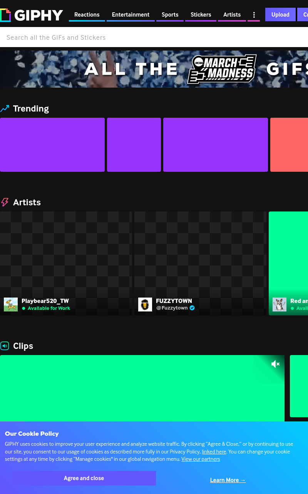Open the third purple trending GIF
The image size is (308, 494).
coord(216,145)
